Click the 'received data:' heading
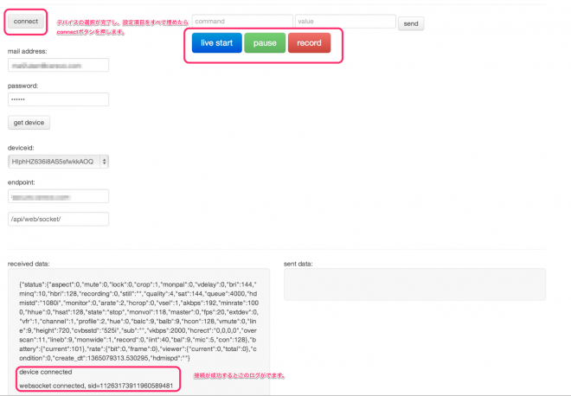571x396 pixels. click(x=29, y=262)
